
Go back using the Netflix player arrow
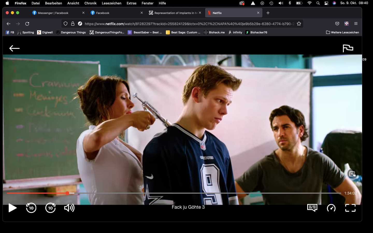[x=15, y=48]
